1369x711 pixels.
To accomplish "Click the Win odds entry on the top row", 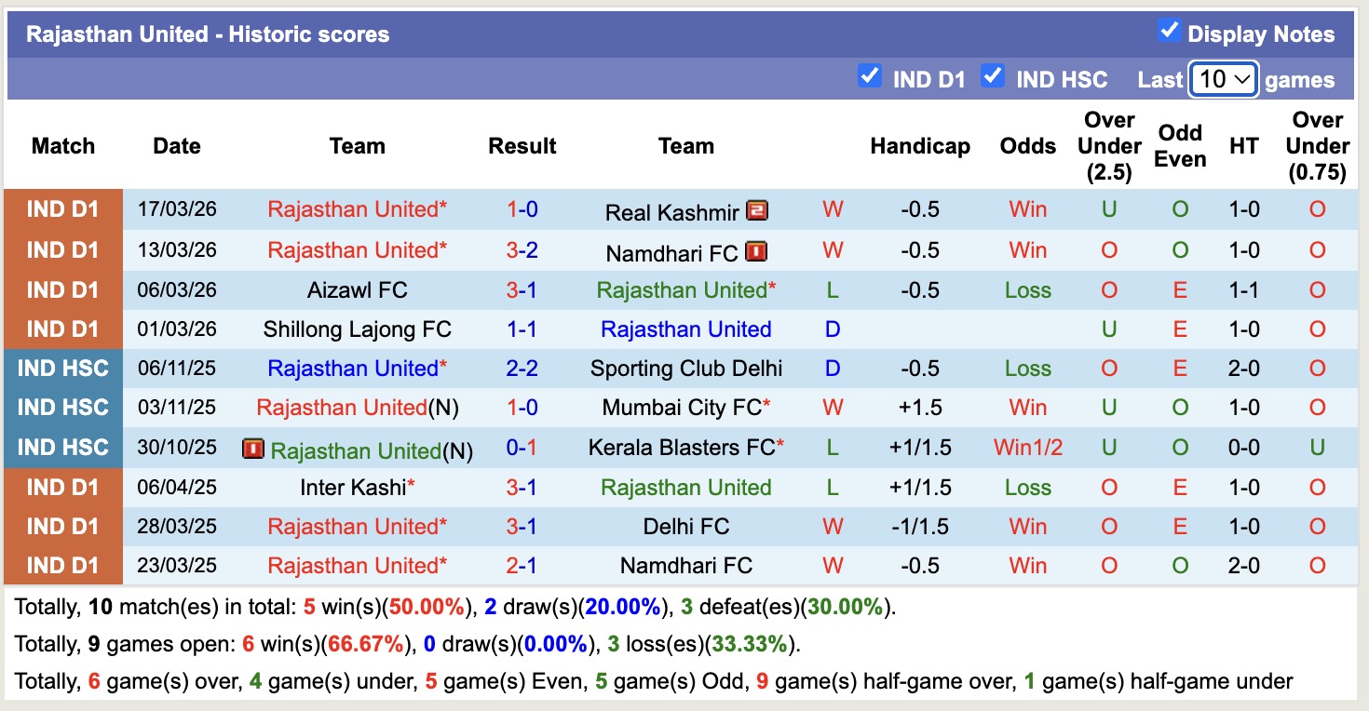I will [x=1027, y=210].
